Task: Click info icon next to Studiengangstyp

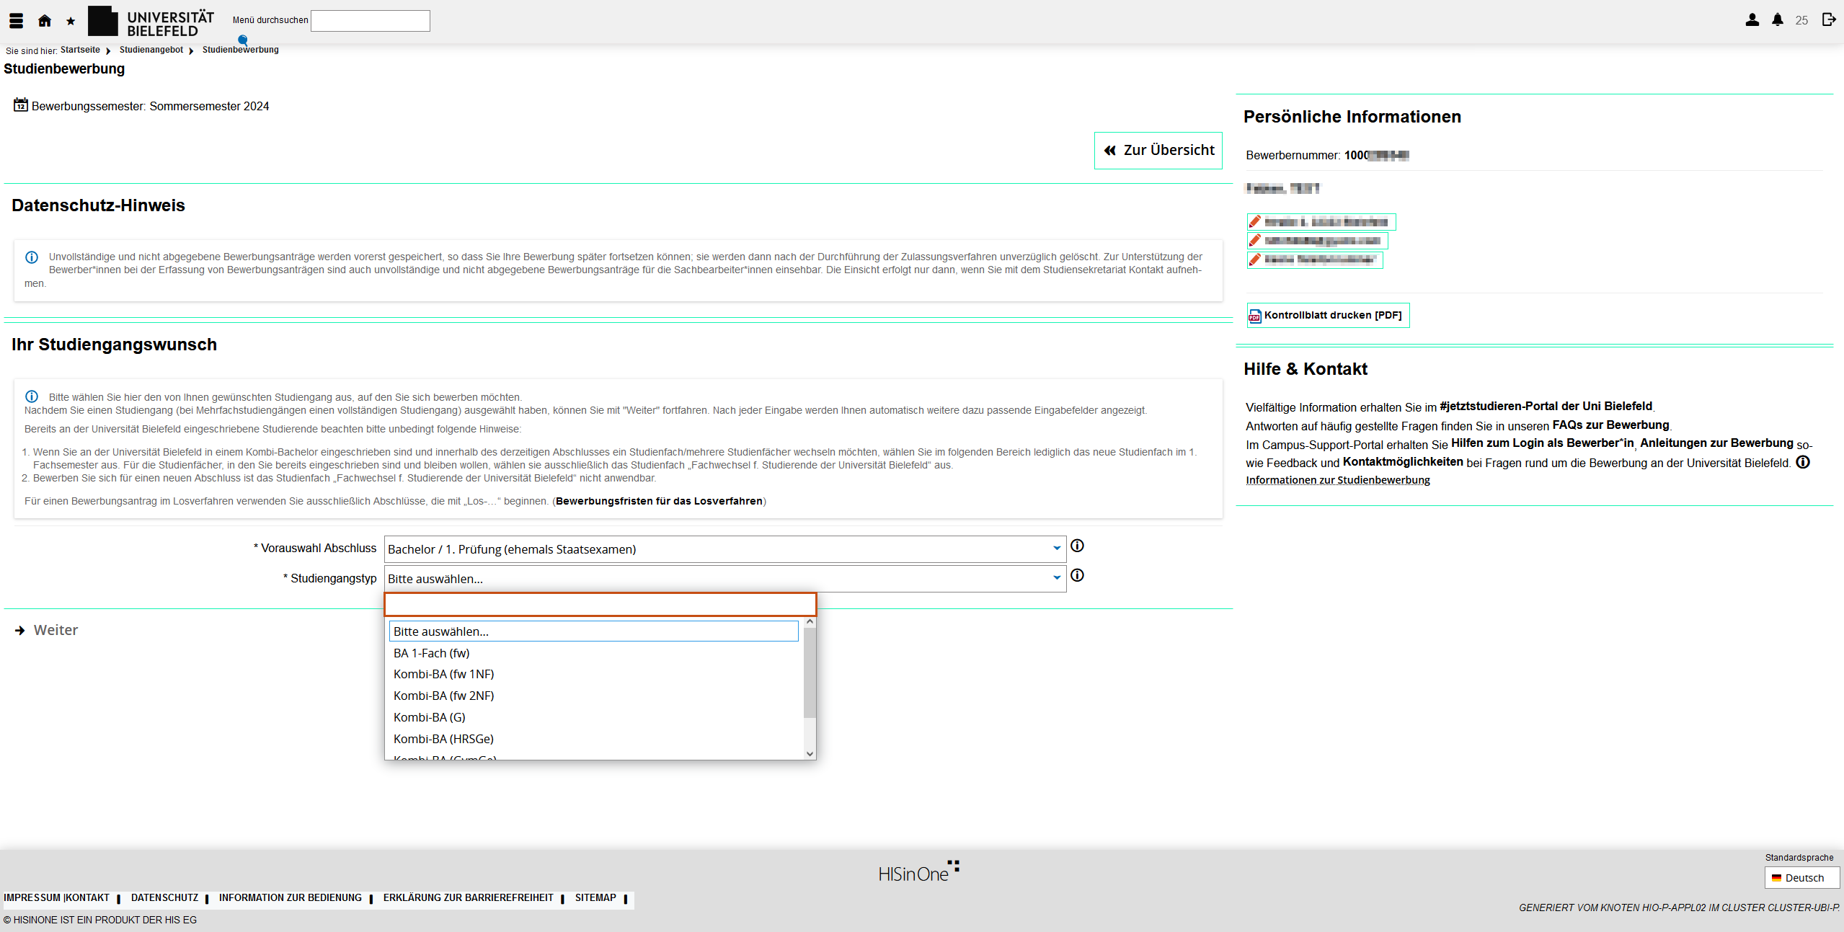Action: tap(1077, 575)
